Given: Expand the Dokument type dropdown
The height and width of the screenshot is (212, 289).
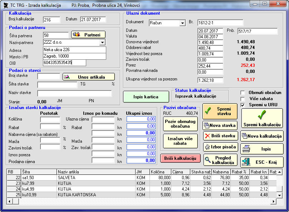Looking at the screenshot, I should (x=182, y=23).
